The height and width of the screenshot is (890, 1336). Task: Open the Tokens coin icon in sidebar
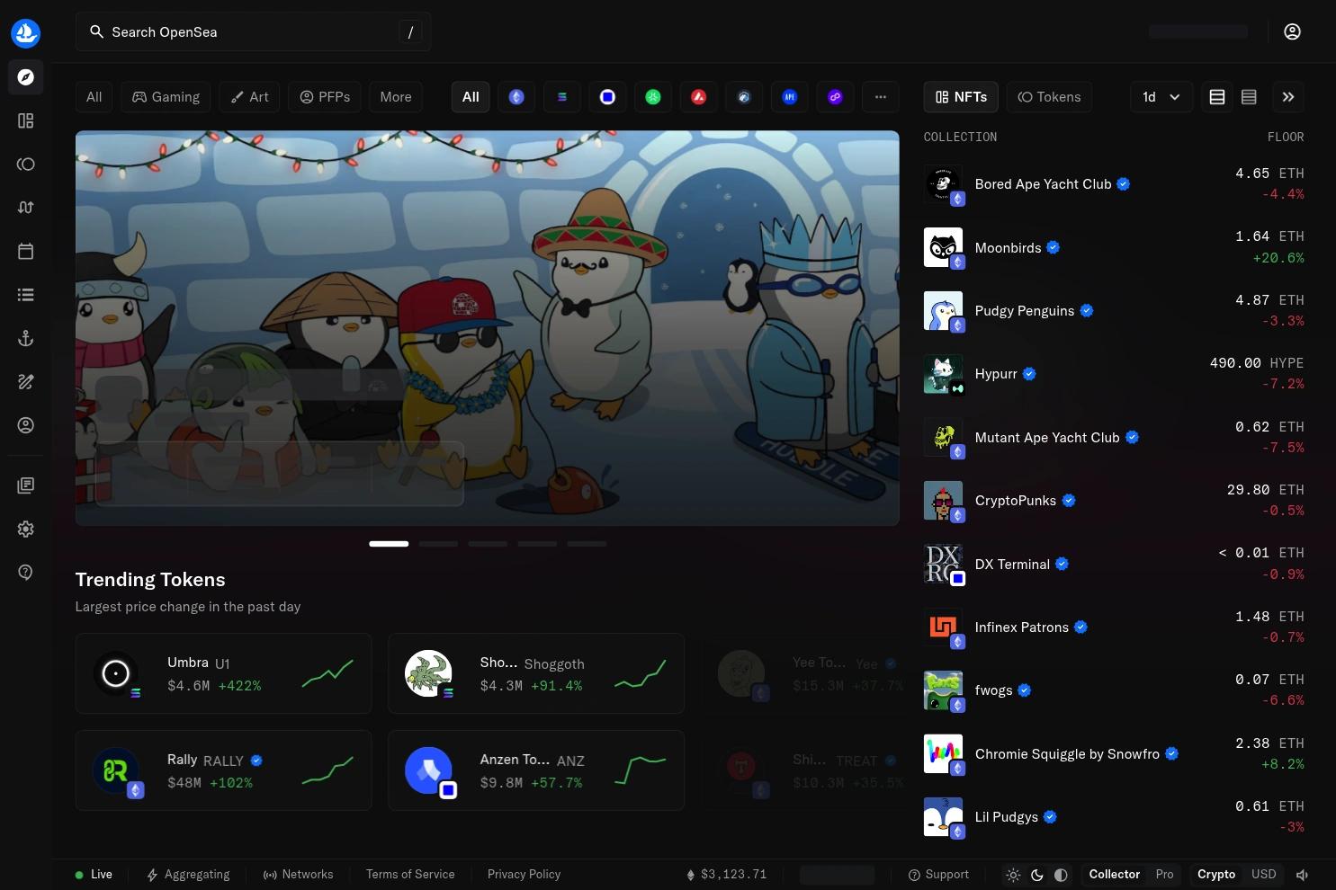point(26,165)
